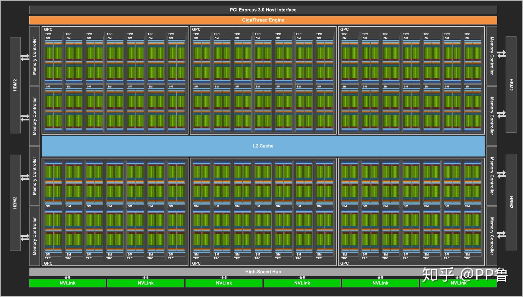Click the arrows above the second NVLink block

146,277
